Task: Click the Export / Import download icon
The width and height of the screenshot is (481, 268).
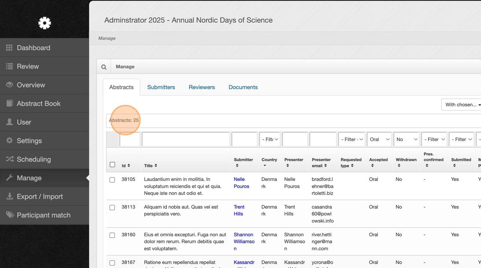Action: click(x=9, y=196)
